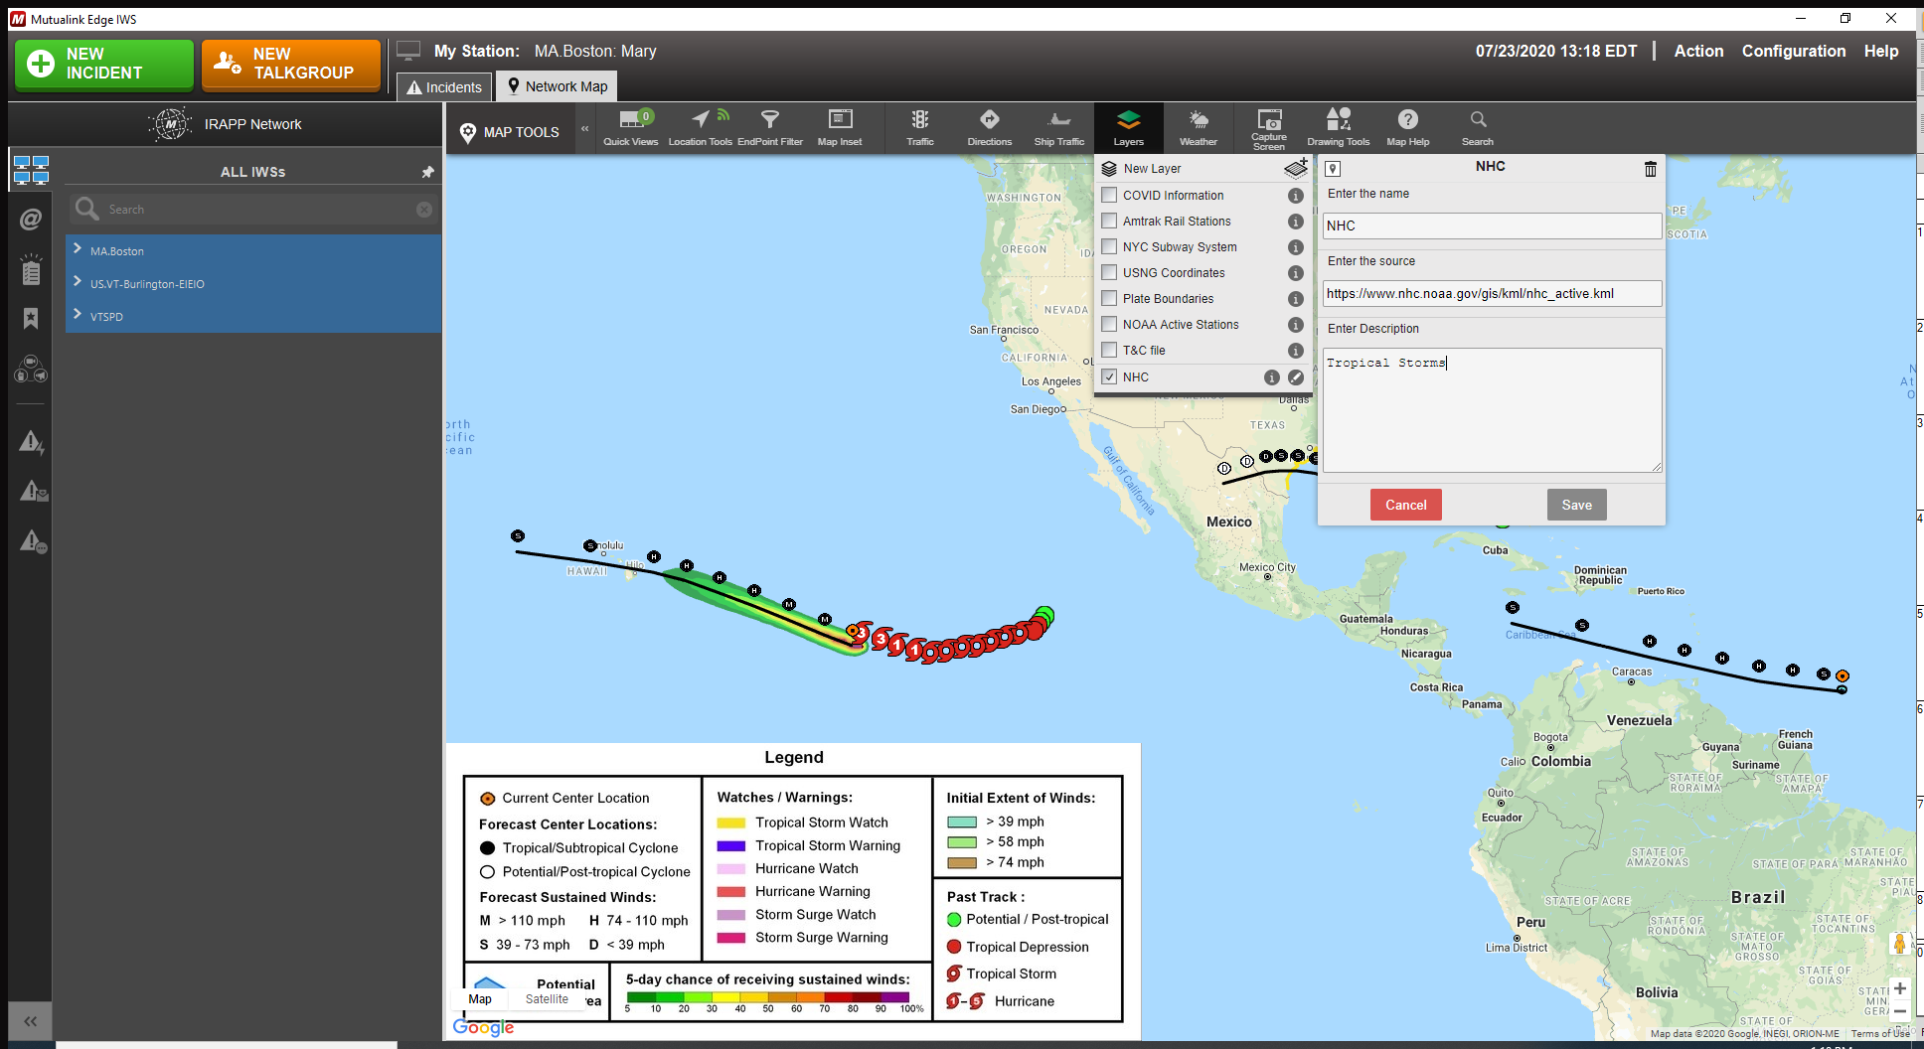Open Quick Views tool
This screenshot has height=1049, width=1924.
[x=630, y=129]
